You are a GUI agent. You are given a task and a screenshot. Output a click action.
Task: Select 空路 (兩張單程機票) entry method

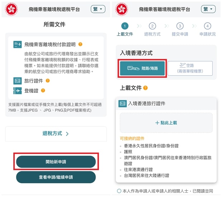point(190,68)
